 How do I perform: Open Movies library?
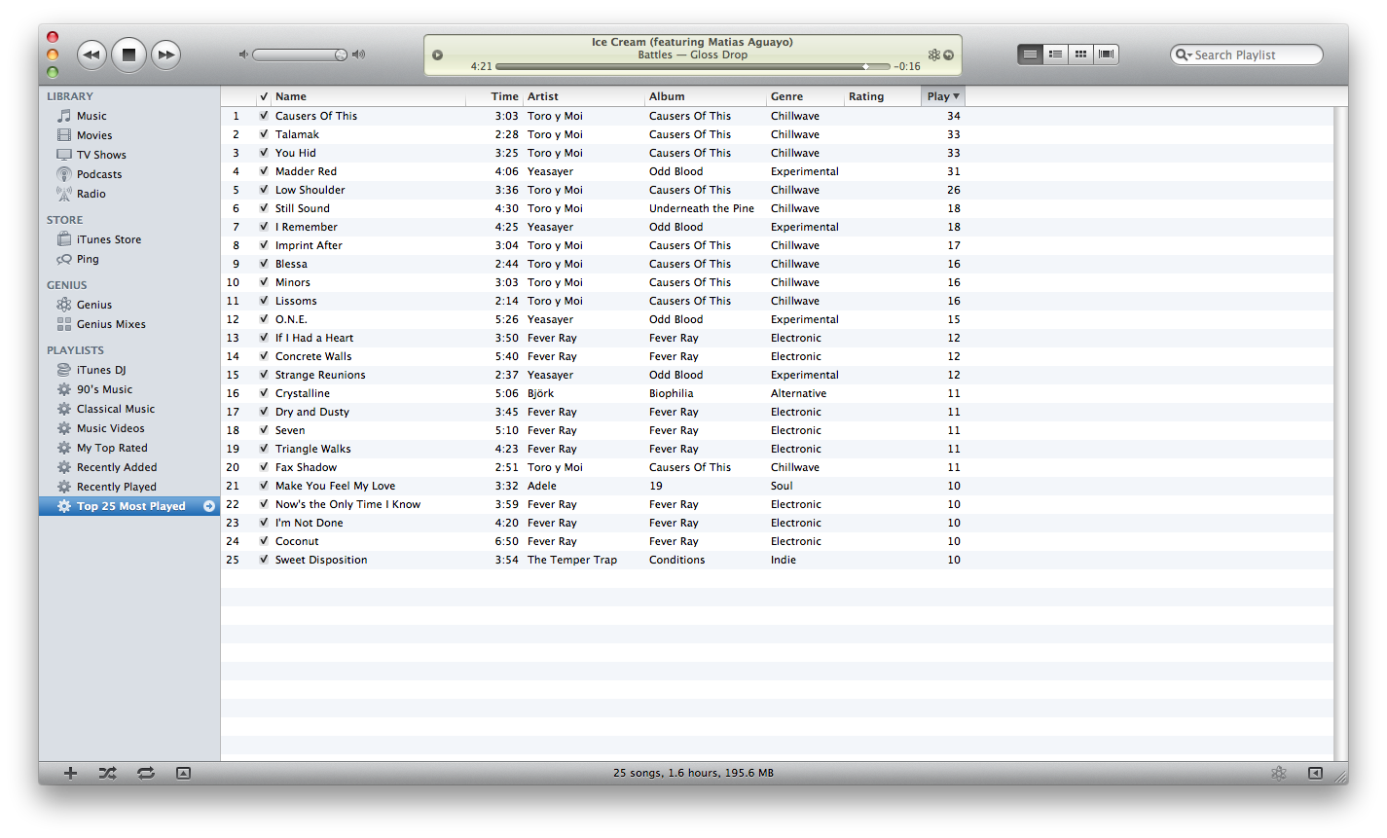(94, 135)
